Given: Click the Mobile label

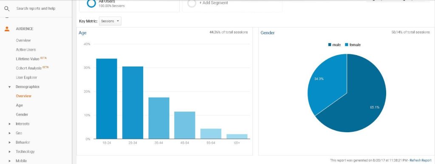Looking at the screenshot, I should tap(21, 161).
